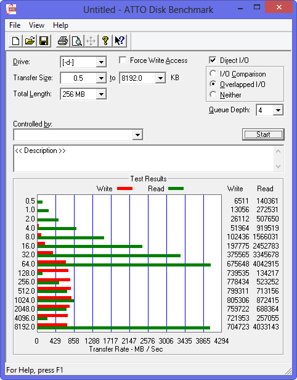This screenshot has width=297, height=380.
Task: Expand Transfer Size minimum 0.5 dropdown
Action: click(101, 78)
